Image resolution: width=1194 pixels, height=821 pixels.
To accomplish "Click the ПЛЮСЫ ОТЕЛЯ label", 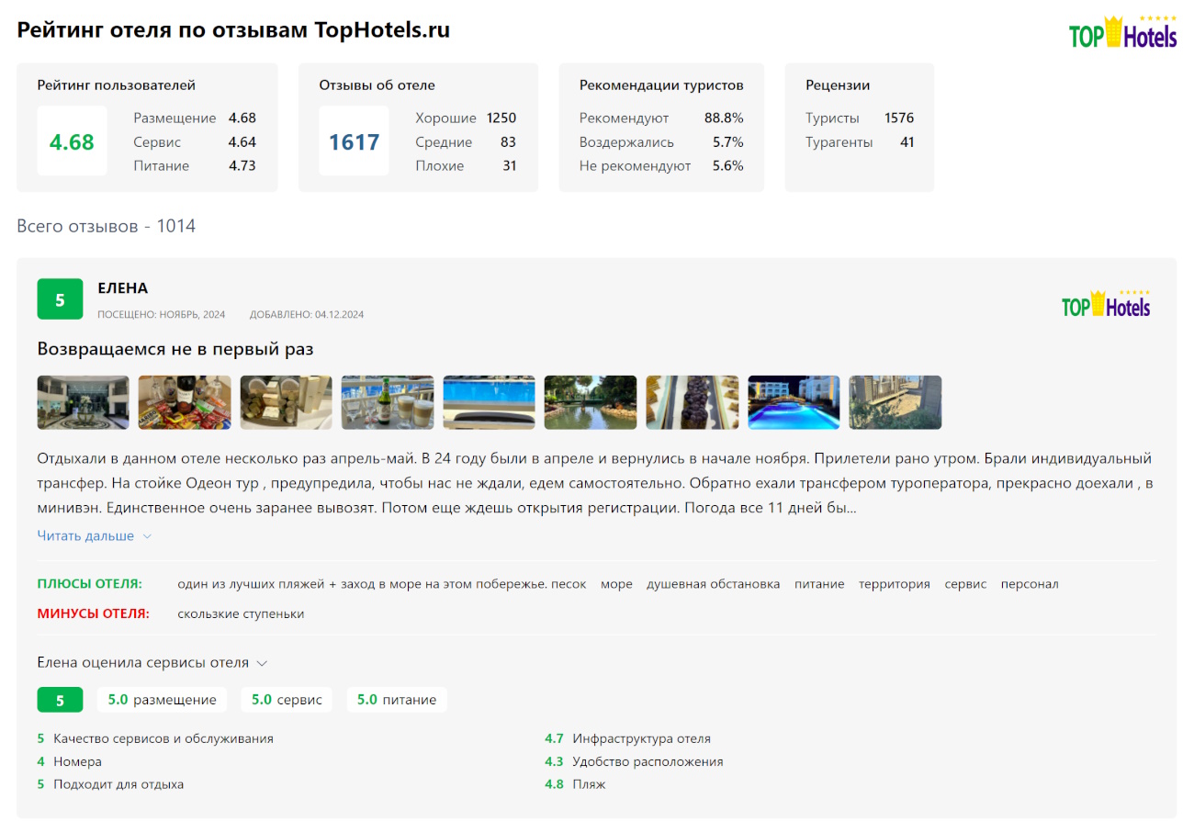I will point(90,584).
